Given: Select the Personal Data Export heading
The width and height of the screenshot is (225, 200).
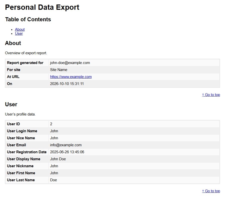Looking at the screenshot, I should pyautogui.click(x=42, y=7).
